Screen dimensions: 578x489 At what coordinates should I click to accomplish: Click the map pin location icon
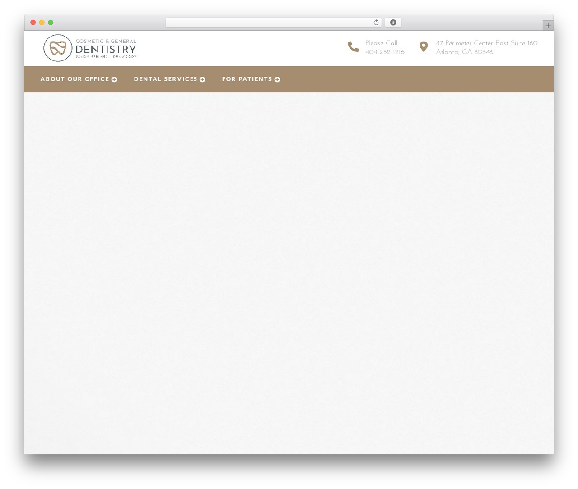424,46
